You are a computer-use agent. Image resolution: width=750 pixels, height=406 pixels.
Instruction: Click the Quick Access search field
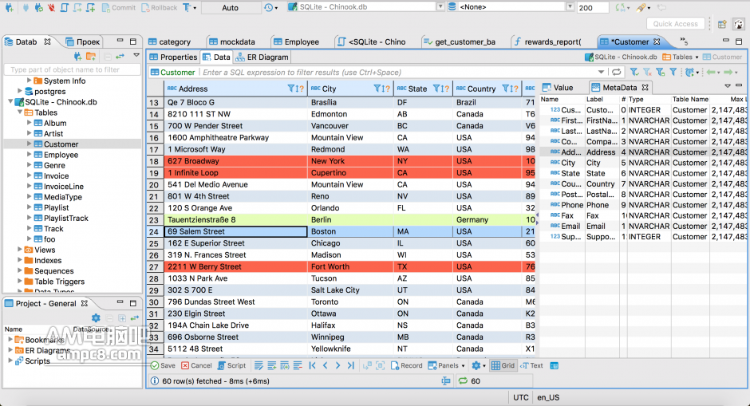pyautogui.click(x=675, y=24)
